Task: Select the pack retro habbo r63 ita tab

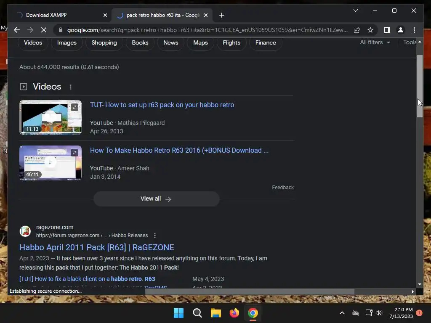Action: pos(162,15)
